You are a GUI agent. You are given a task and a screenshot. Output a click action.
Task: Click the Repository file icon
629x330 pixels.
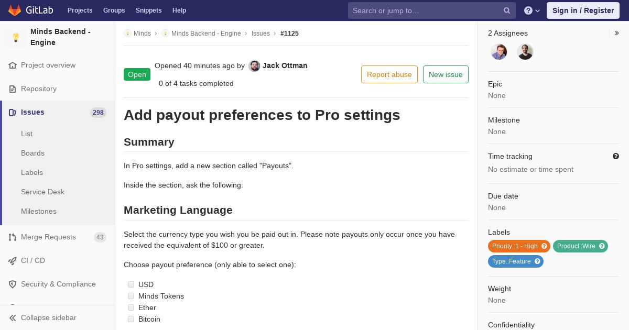click(x=13, y=89)
